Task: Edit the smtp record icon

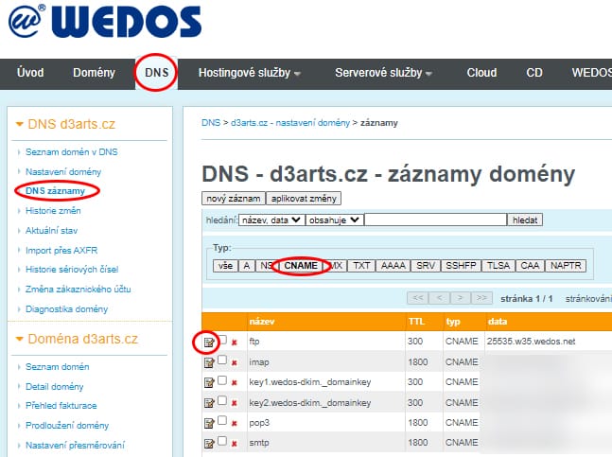Action: [x=209, y=444]
